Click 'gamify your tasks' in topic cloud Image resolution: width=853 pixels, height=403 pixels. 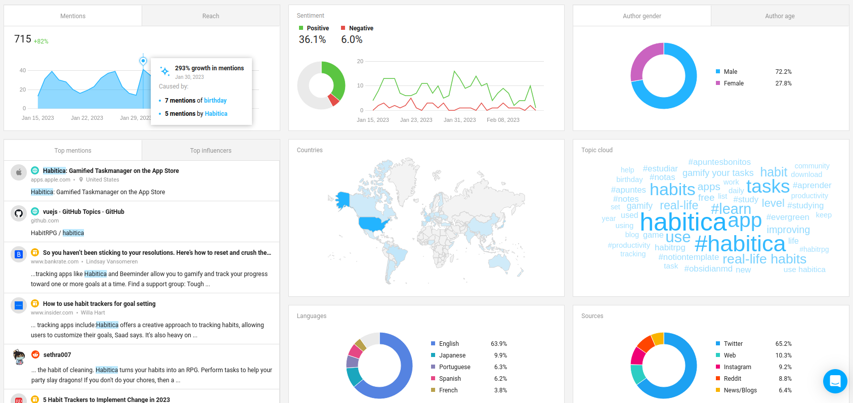pyautogui.click(x=717, y=173)
